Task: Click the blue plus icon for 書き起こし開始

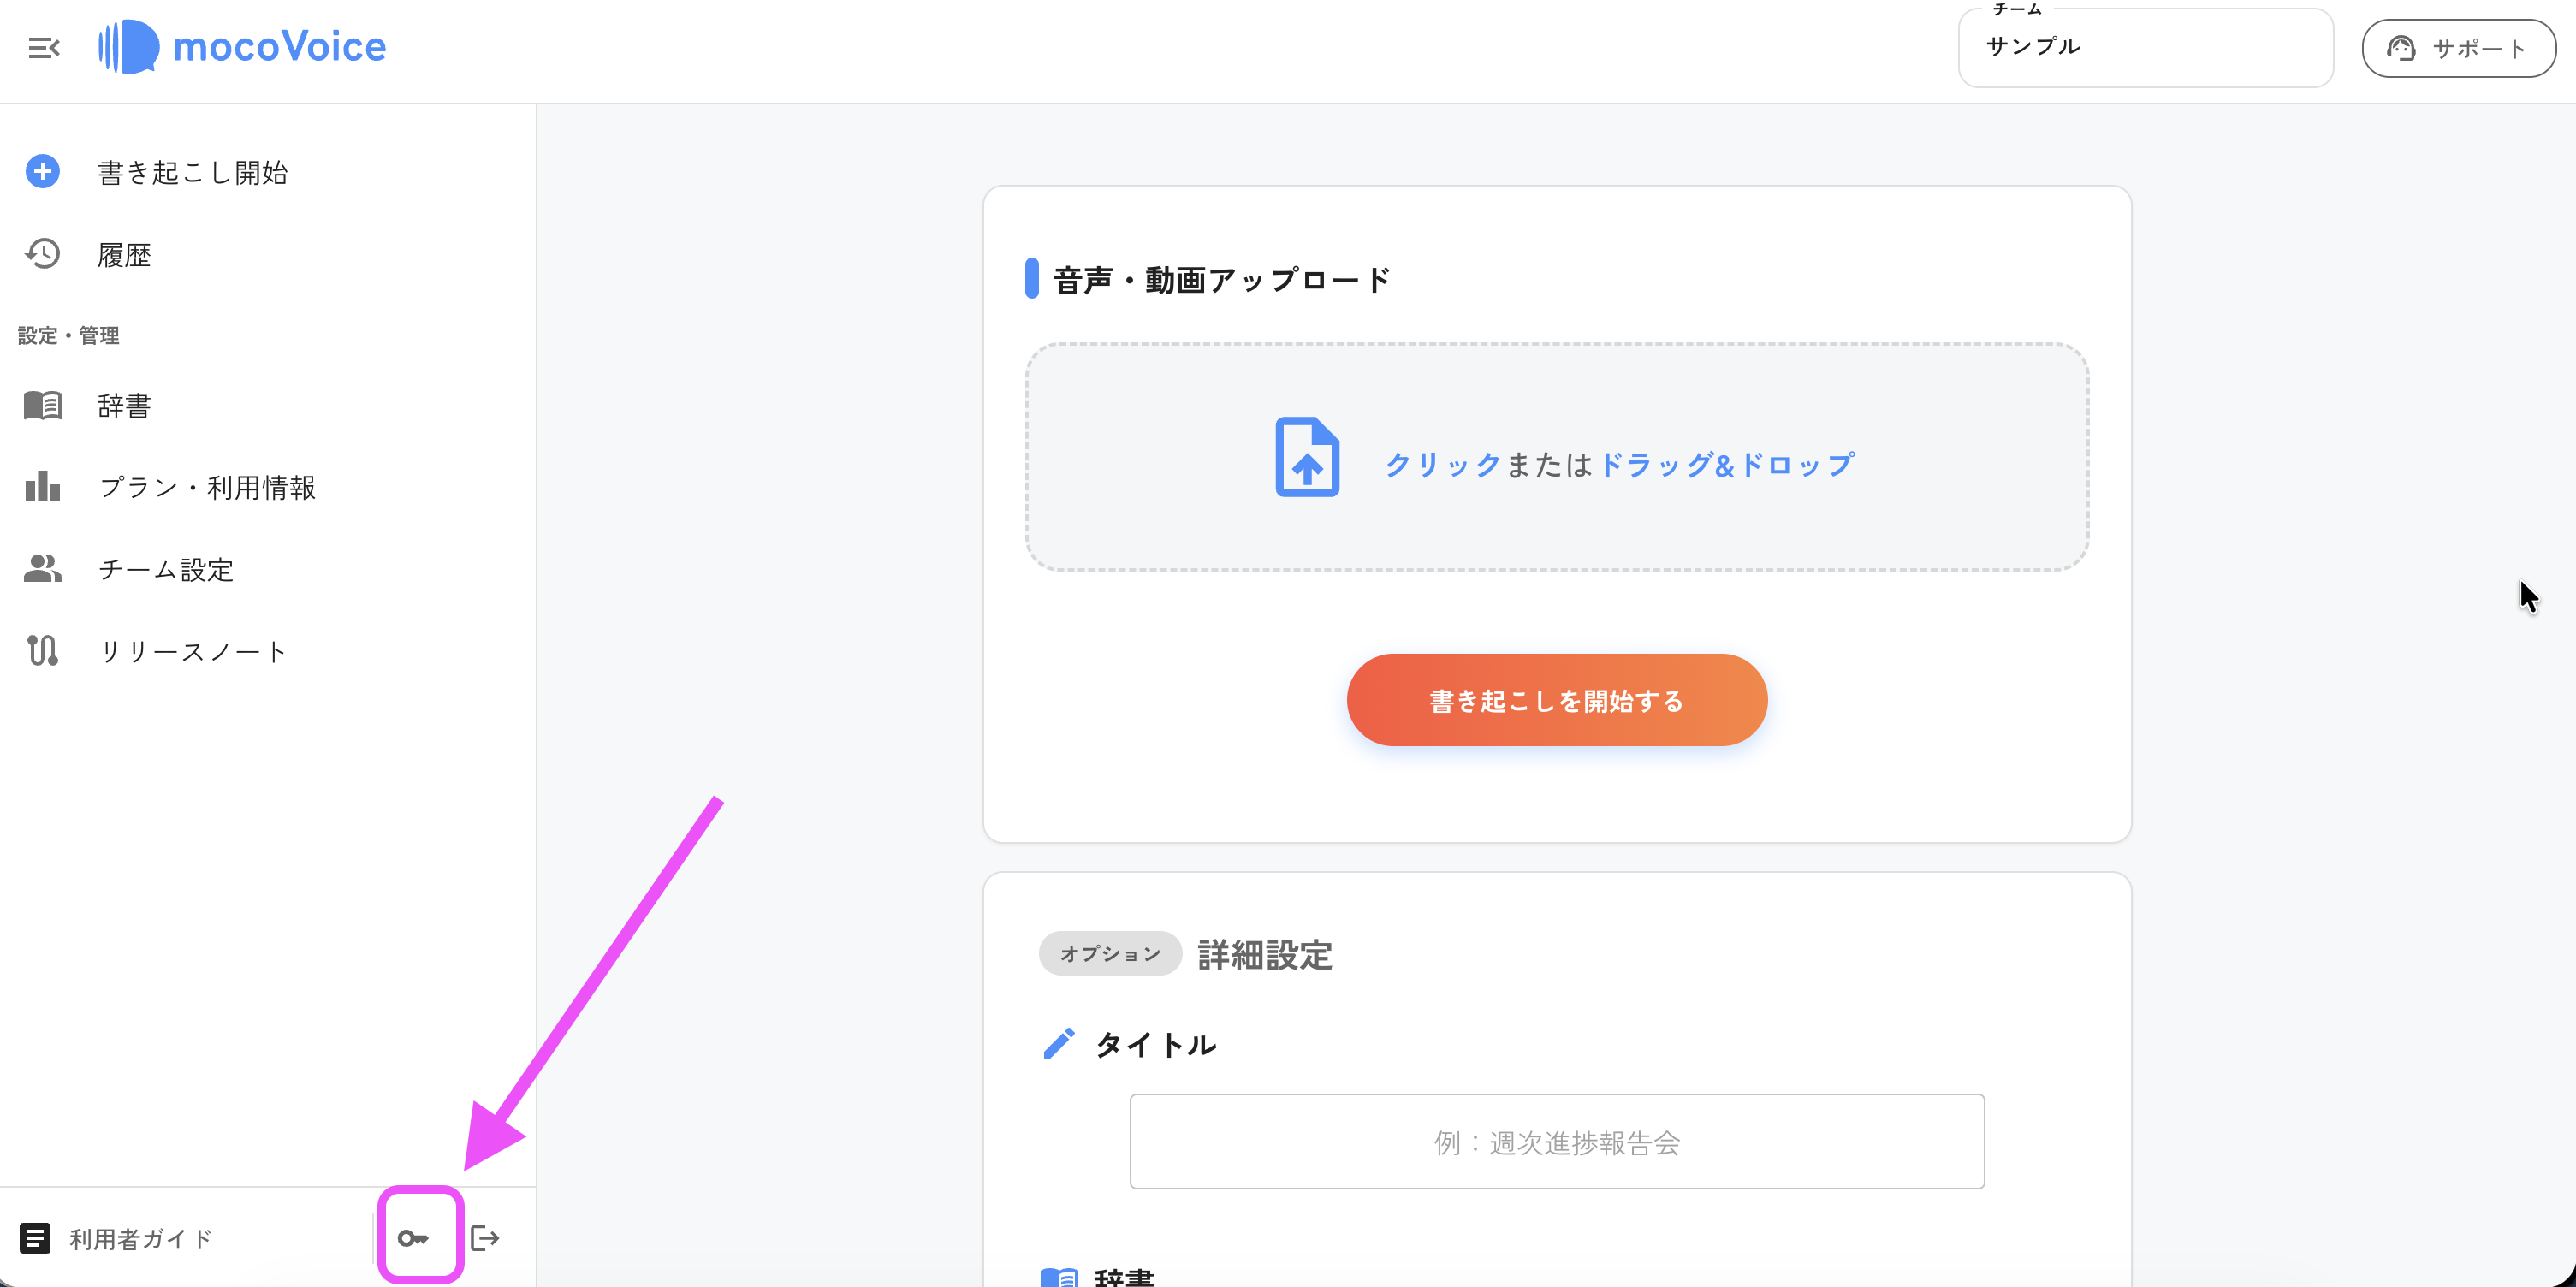Action: point(42,172)
